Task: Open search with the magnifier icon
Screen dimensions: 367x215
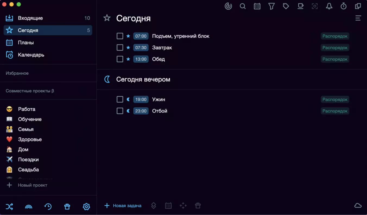Action: (243, 6)
